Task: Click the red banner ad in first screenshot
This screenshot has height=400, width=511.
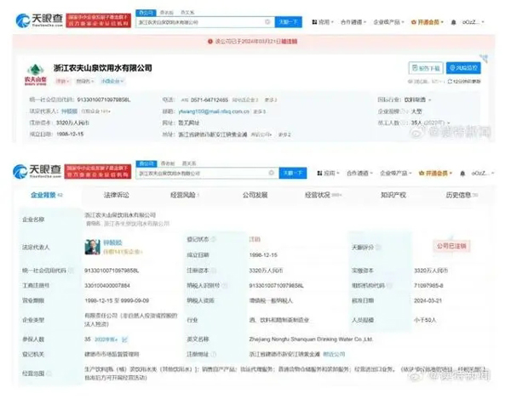Action: click(99, 20)
